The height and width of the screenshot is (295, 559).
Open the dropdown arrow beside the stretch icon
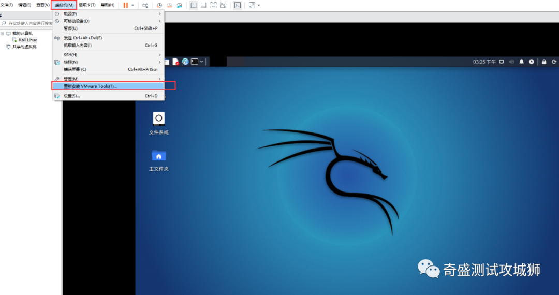[259, 5]
